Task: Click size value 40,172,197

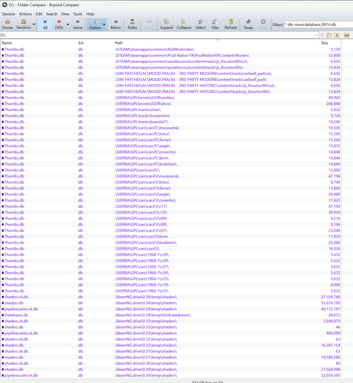Action: 330,309
